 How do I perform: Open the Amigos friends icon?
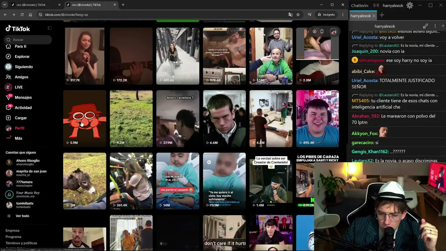(8, 77)
